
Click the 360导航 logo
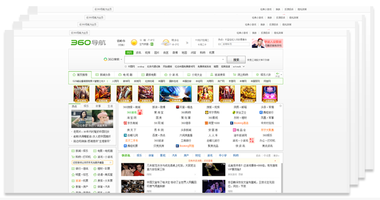[88, 43]
